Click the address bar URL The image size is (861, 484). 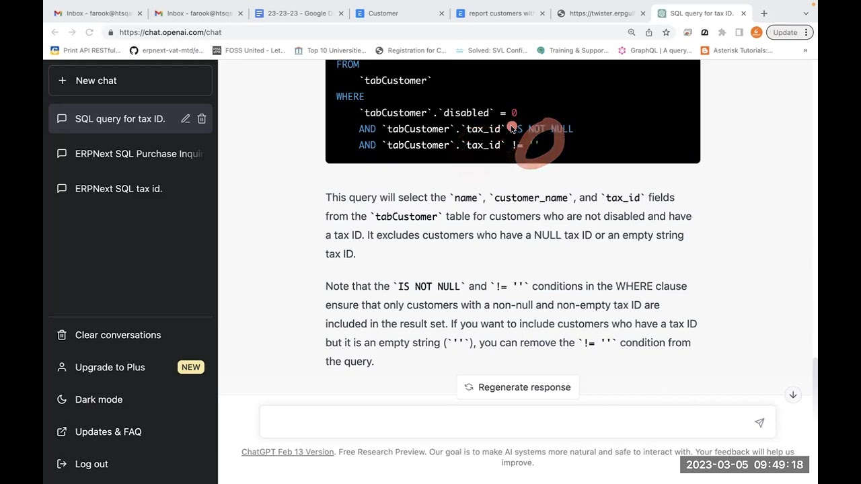pyautogui.click(x=170, y=32)
